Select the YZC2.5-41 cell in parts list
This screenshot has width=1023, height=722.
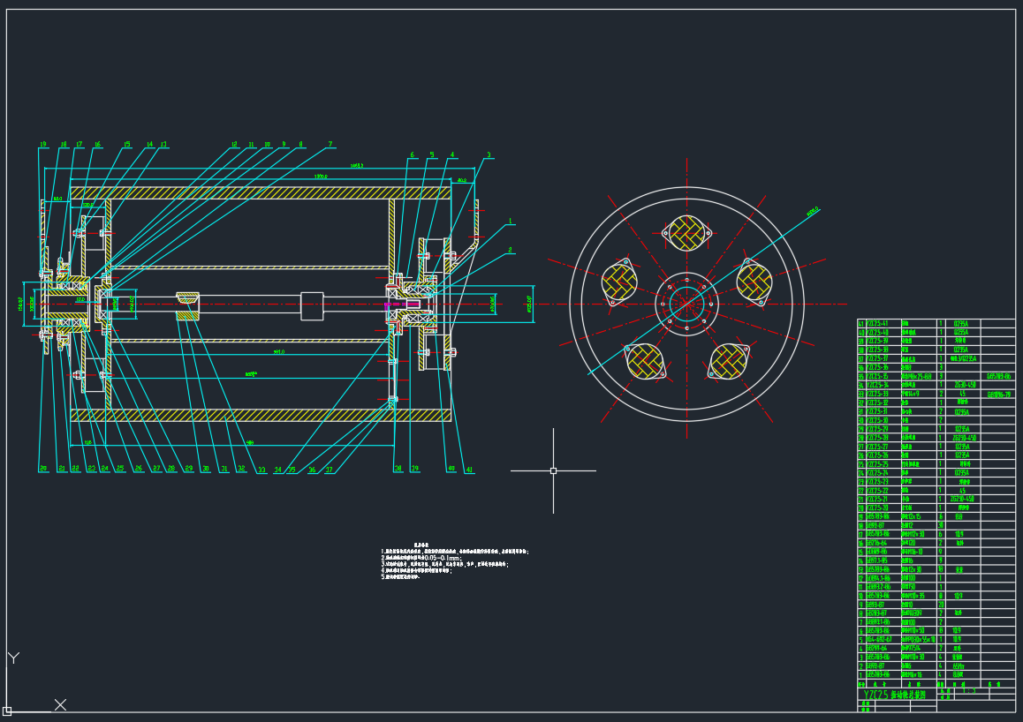[x=877, y=323]
